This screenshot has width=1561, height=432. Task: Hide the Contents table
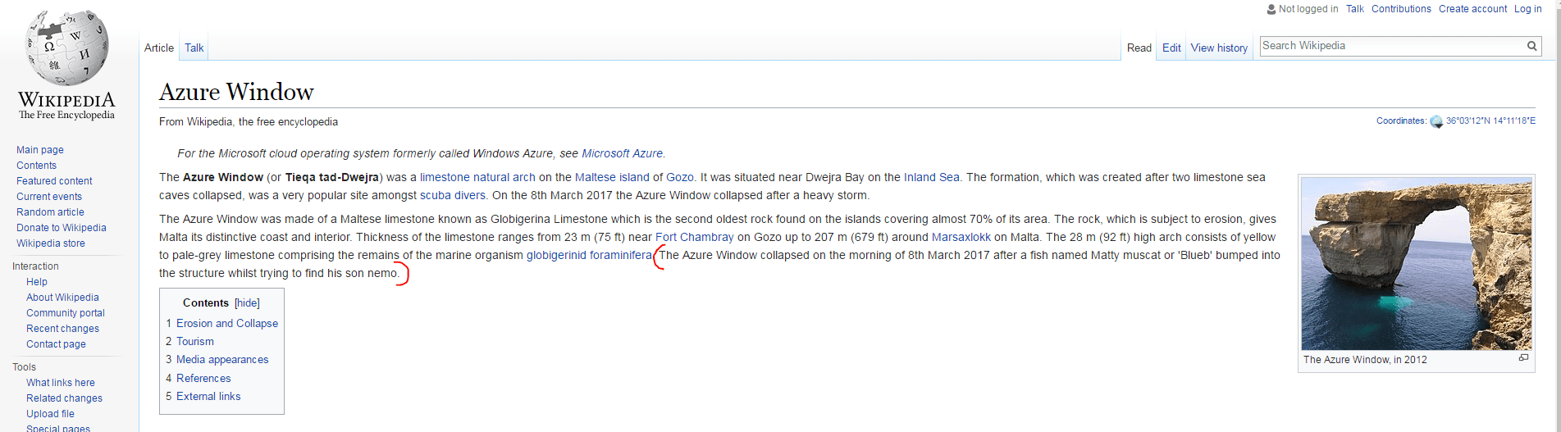point(248,303)
